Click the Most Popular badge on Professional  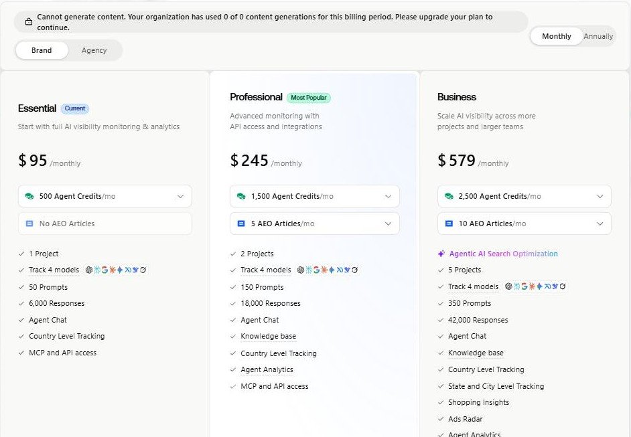[x=309, y=97]
